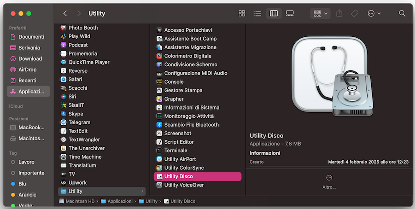Switch to list view
415x209 pixels.
click(x=257, y=13)
